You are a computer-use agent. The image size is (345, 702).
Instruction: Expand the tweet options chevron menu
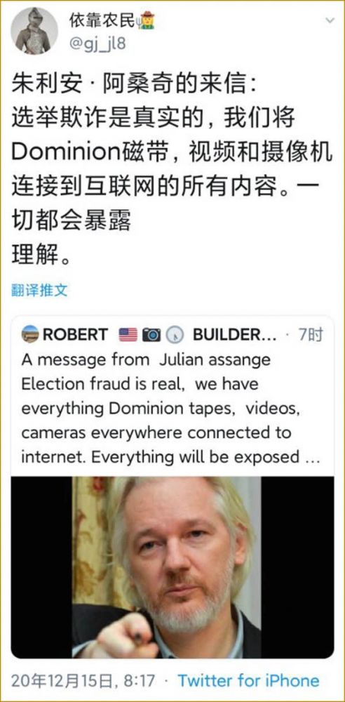330,20
